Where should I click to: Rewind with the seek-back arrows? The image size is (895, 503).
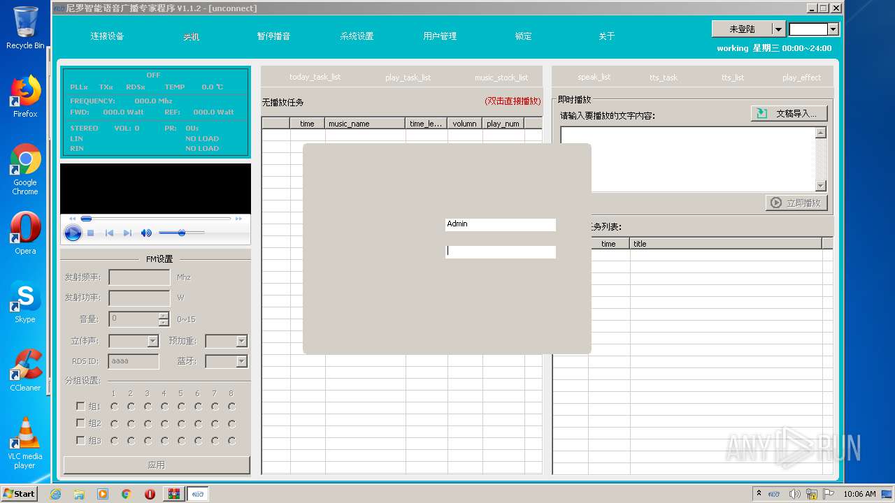pos(72,219)
